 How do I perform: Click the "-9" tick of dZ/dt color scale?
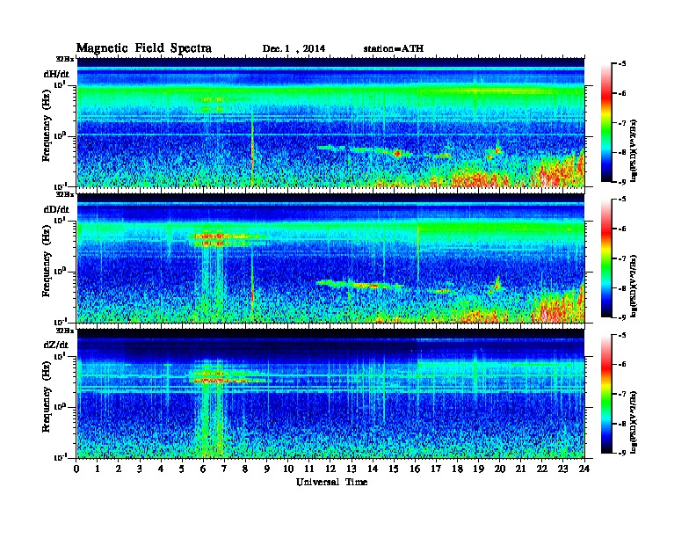(x=622, y=453)
